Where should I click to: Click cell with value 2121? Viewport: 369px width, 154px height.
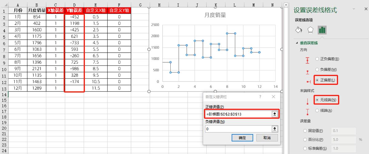tap(37, 69)
